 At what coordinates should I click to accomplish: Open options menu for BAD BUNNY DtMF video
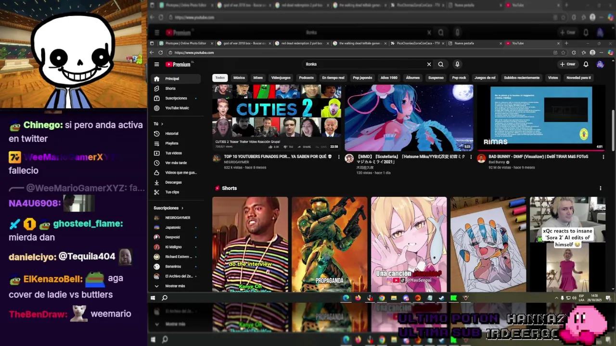(603, 157)
